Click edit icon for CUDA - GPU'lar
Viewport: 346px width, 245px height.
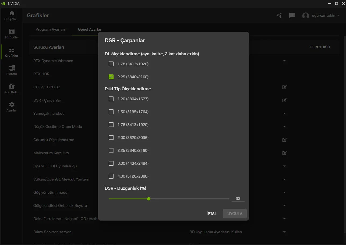tap(284, 87)
